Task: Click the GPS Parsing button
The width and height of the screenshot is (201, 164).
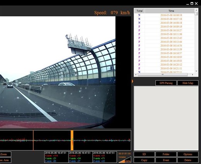Action: point(166,83)
